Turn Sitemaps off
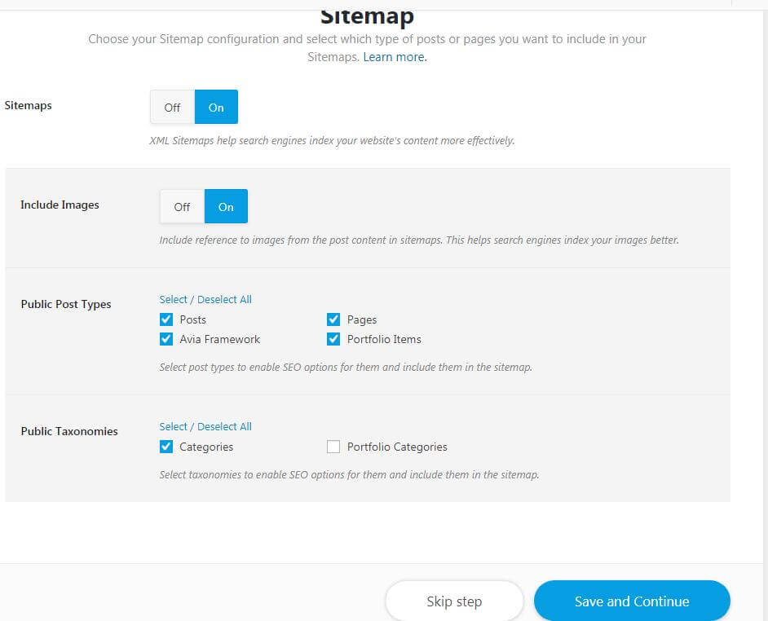Viewport: 768px width, 621px height. click(x=172, y=107)
